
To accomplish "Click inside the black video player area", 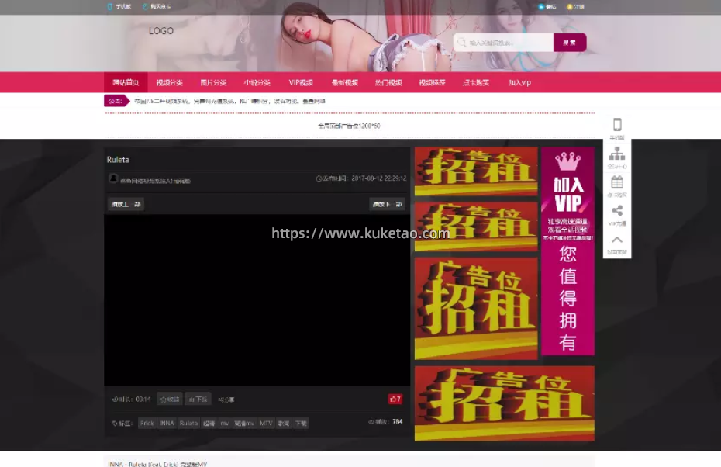I will coord(257,300).
